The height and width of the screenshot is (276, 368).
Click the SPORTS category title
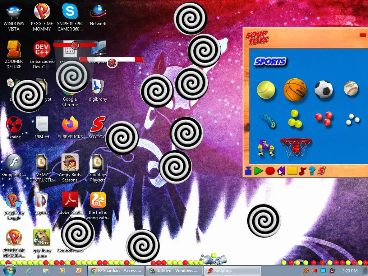tap(270, 62)
